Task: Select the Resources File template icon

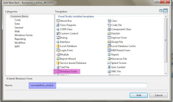Action: (109, 59)
